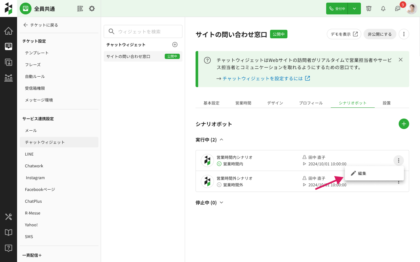This screenshot has height=262, width=420.
Task: Click the home icon in left sidebar
Action: [9, 31]
